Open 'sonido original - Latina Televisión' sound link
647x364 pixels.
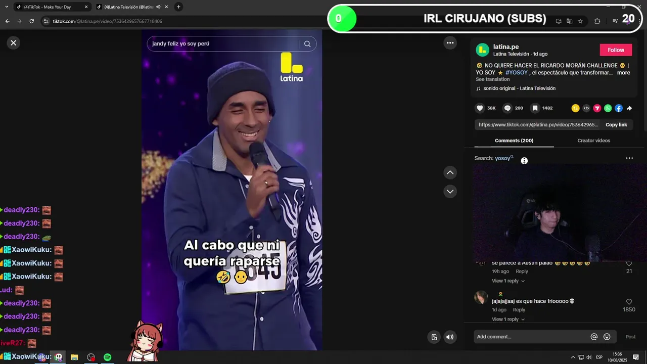tap(519, 88)
